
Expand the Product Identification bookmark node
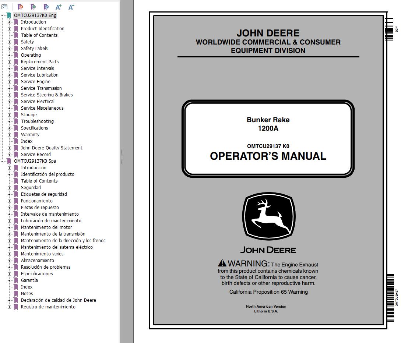click(x=9, y=29)
